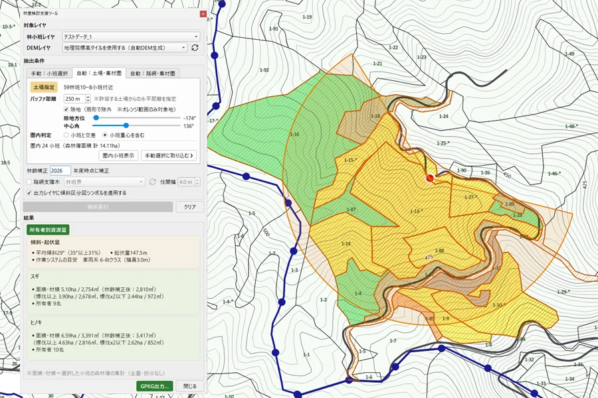598x398 pixels.
Task: Enable the 路網支障木 checkbox
Action: coord(29,182)
